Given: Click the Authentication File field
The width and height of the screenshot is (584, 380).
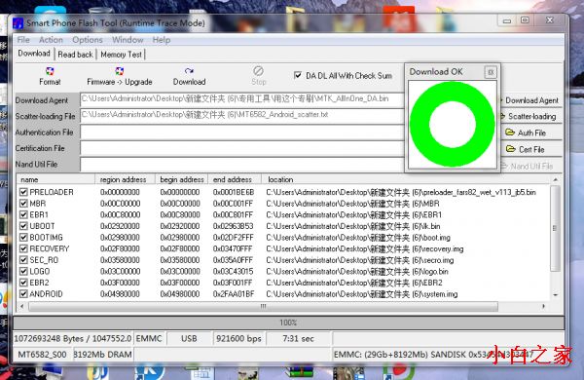Looking at the screenshot, I should 242,132.
